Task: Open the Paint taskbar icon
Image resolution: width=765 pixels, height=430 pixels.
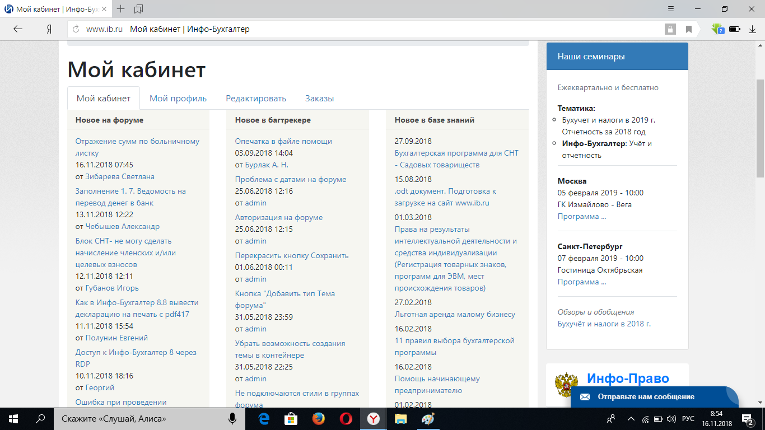Action: pos(427,418)
